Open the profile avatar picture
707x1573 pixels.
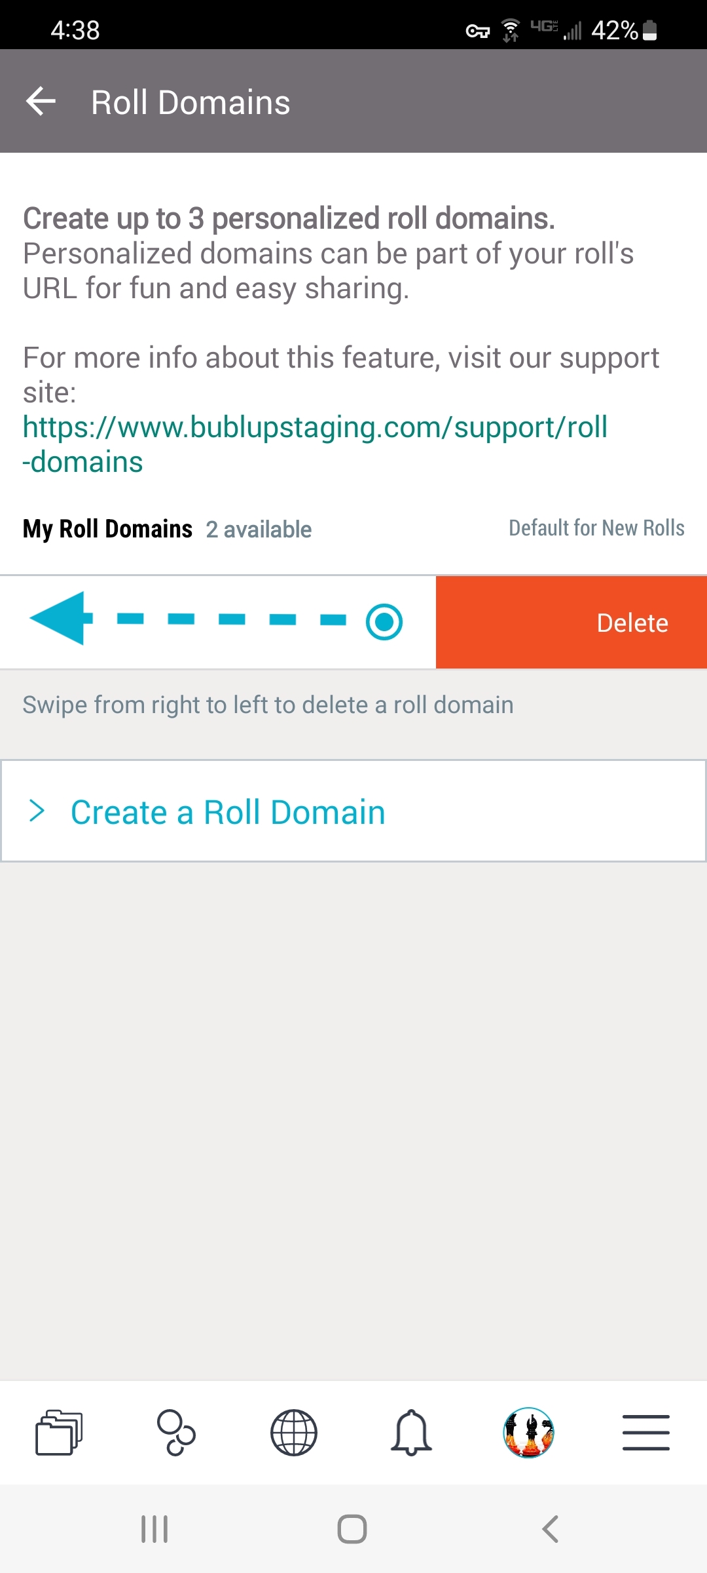click(529, 1432)
